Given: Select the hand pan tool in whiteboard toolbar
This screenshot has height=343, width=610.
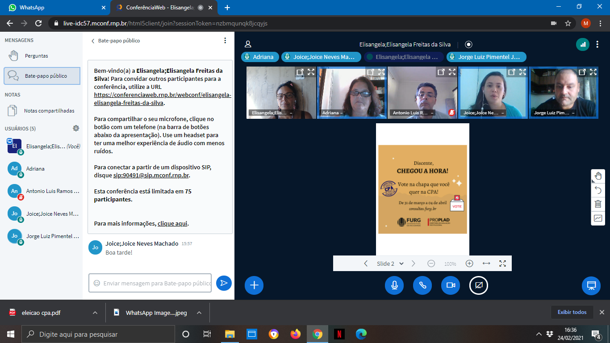Looking at the screenshot, I should pos(598,176).
